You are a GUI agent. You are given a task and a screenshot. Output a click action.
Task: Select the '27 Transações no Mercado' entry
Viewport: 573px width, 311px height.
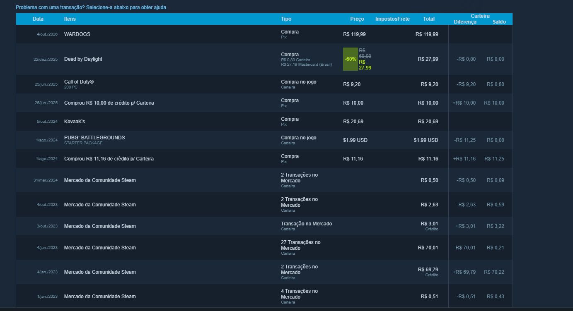(x=300, y=245)
